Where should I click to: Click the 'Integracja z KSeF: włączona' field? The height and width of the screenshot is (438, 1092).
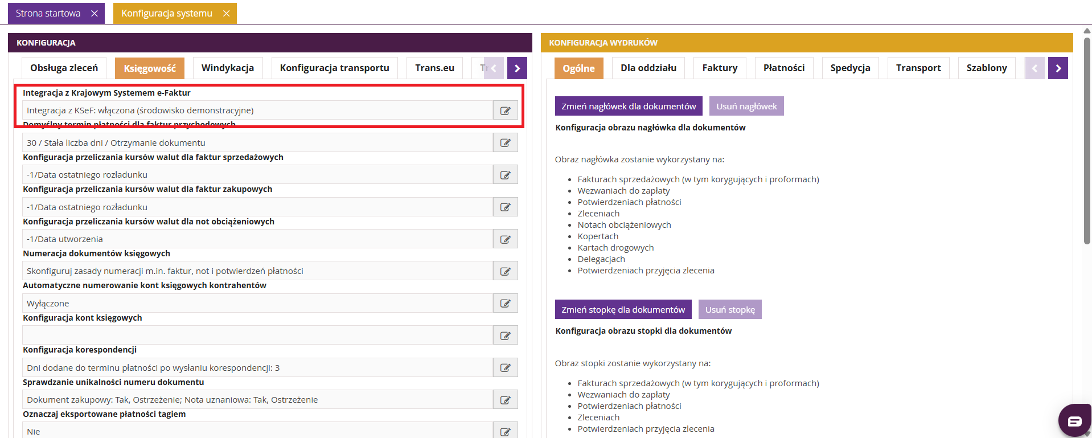(x=257, y=110)
